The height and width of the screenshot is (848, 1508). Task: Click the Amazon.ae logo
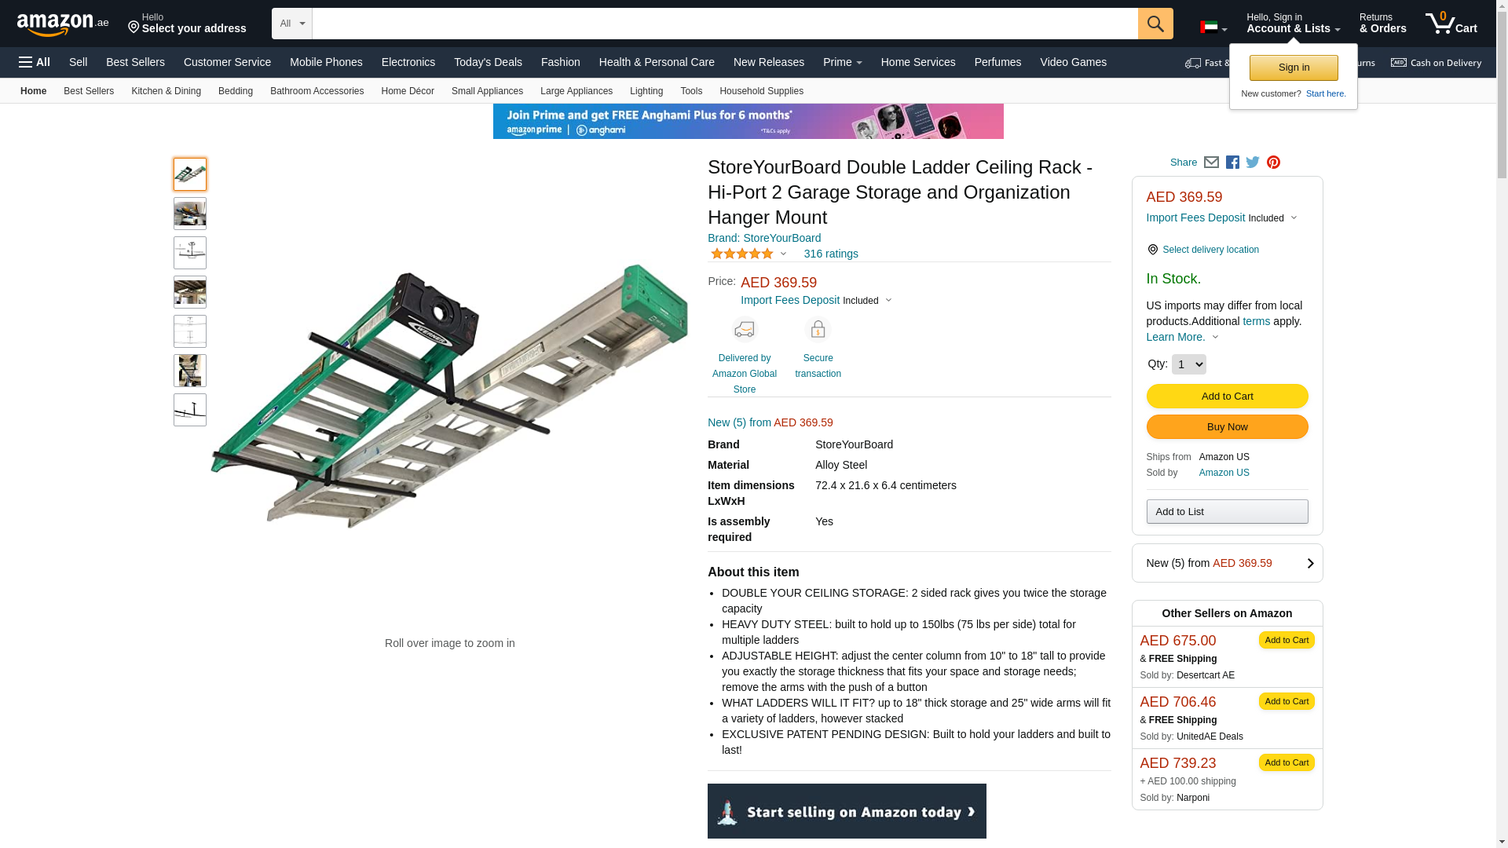(63, 24)
